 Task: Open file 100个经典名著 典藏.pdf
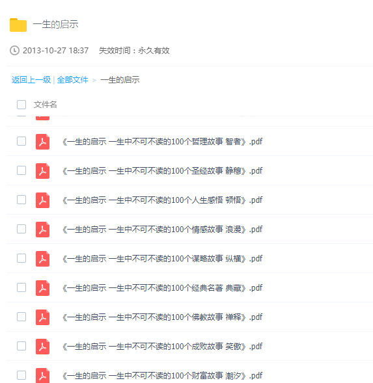pyautogui.click(x=162, y=288)
